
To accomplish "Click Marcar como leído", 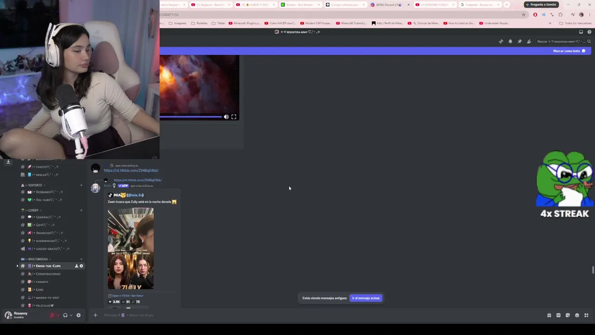I will coord(569,51).
